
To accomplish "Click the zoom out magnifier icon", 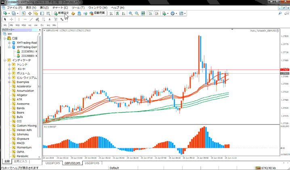I will click(x=137, y=13).
